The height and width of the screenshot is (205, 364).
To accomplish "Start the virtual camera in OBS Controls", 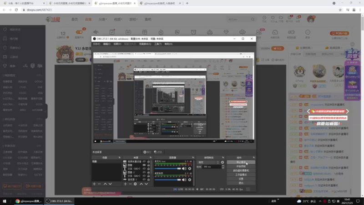I will coord(241,170).
